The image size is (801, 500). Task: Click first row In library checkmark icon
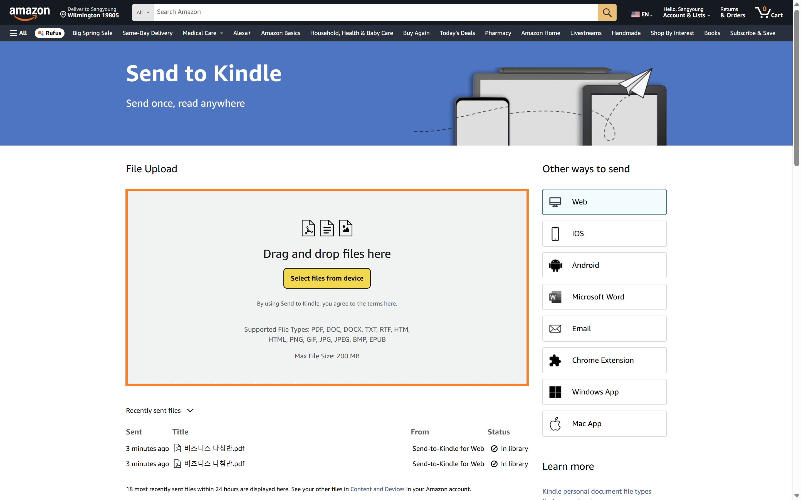point(494,448)
